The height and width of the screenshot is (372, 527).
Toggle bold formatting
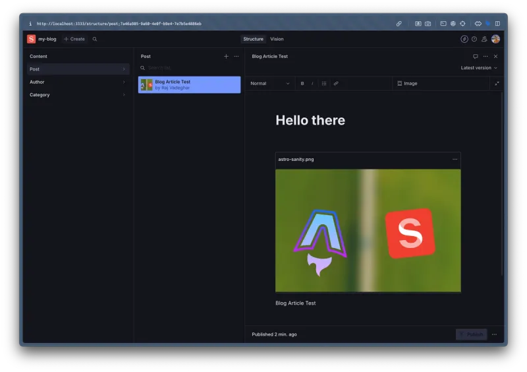302,84
